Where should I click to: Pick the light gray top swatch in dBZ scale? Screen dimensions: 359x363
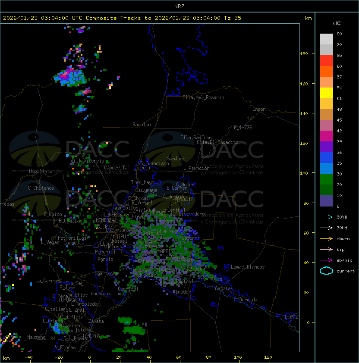(x=326, y=39)
